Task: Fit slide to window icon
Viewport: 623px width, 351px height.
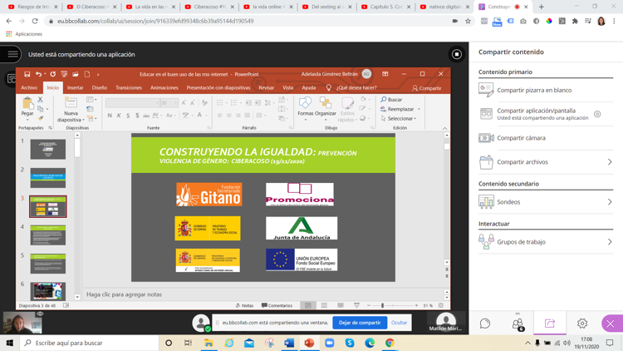Action: [440, 305]
